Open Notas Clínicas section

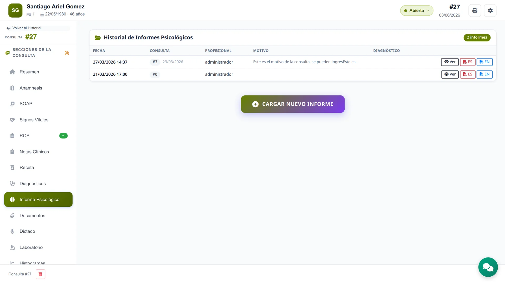click(38, 152)
